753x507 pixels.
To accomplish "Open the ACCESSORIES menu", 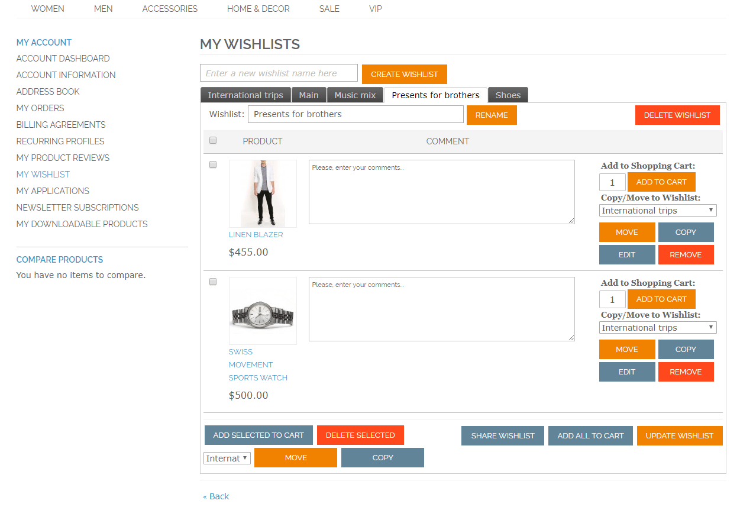I will coord(169,8).
